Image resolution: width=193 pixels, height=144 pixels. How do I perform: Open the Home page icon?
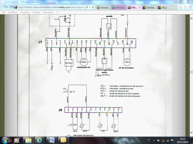point(180,7)
